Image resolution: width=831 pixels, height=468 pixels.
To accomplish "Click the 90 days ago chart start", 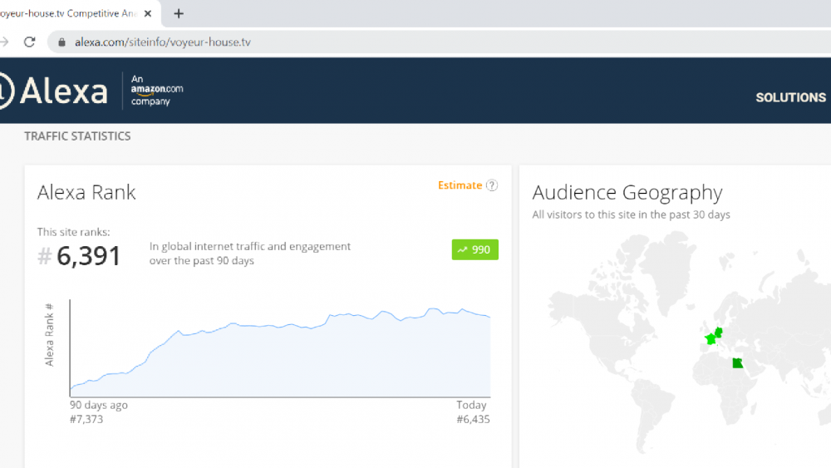I will click(98, 406).
